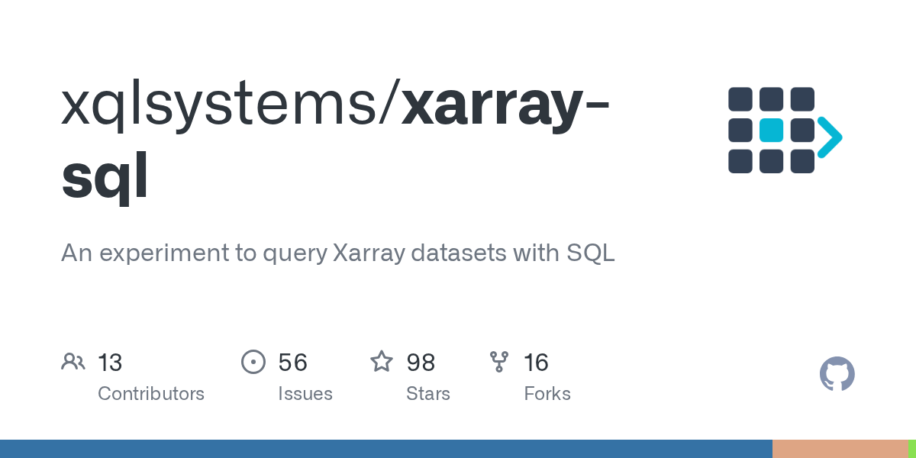Click the GitHub octocat logo

point(837,374)
